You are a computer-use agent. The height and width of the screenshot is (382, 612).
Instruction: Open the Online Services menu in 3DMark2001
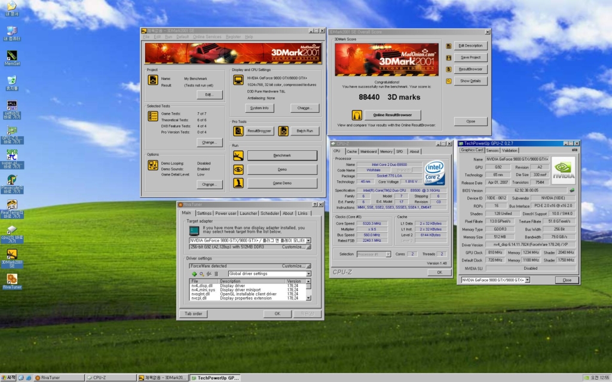pos(207,36)
